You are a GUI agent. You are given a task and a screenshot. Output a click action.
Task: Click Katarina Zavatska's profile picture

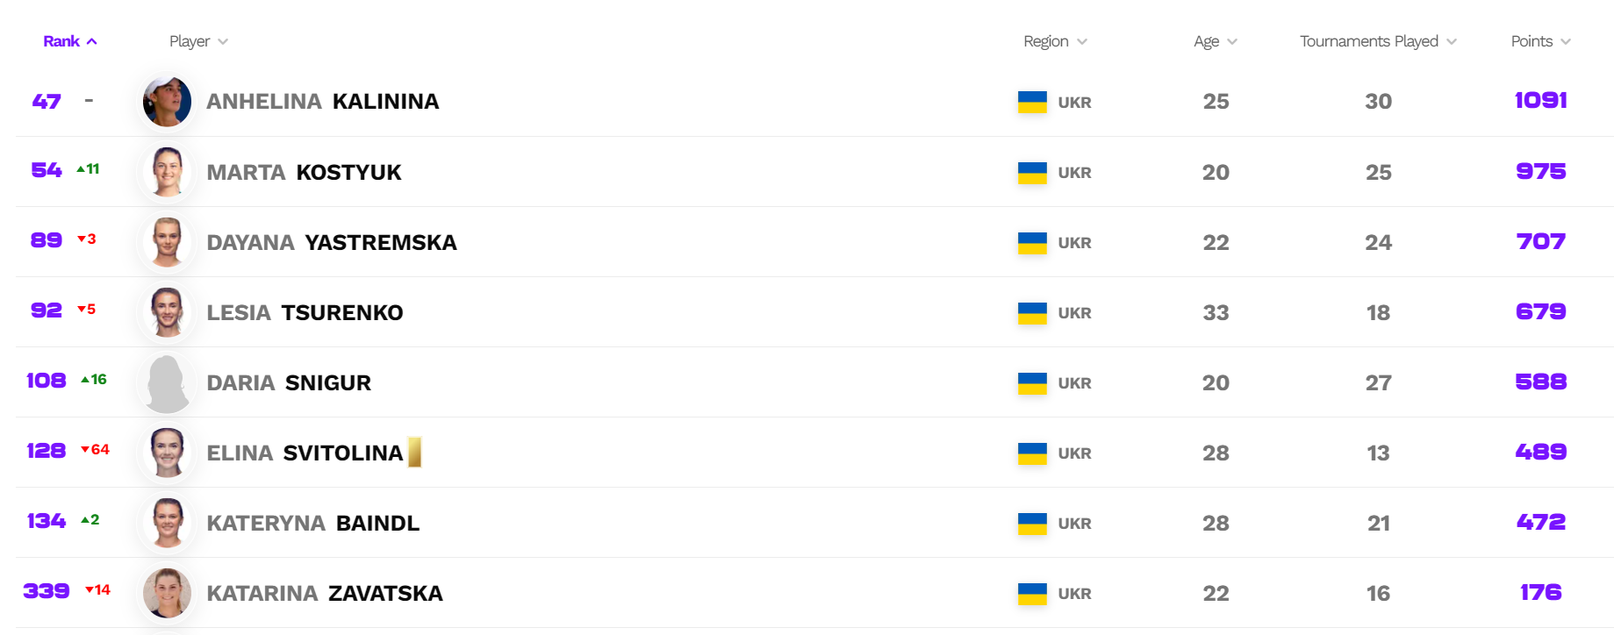click(x=167, y=593)
